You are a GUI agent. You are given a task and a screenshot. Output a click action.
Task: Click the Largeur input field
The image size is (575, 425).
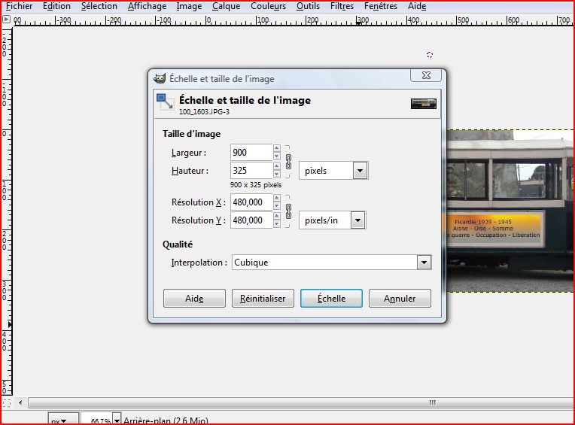click(251, 153)
